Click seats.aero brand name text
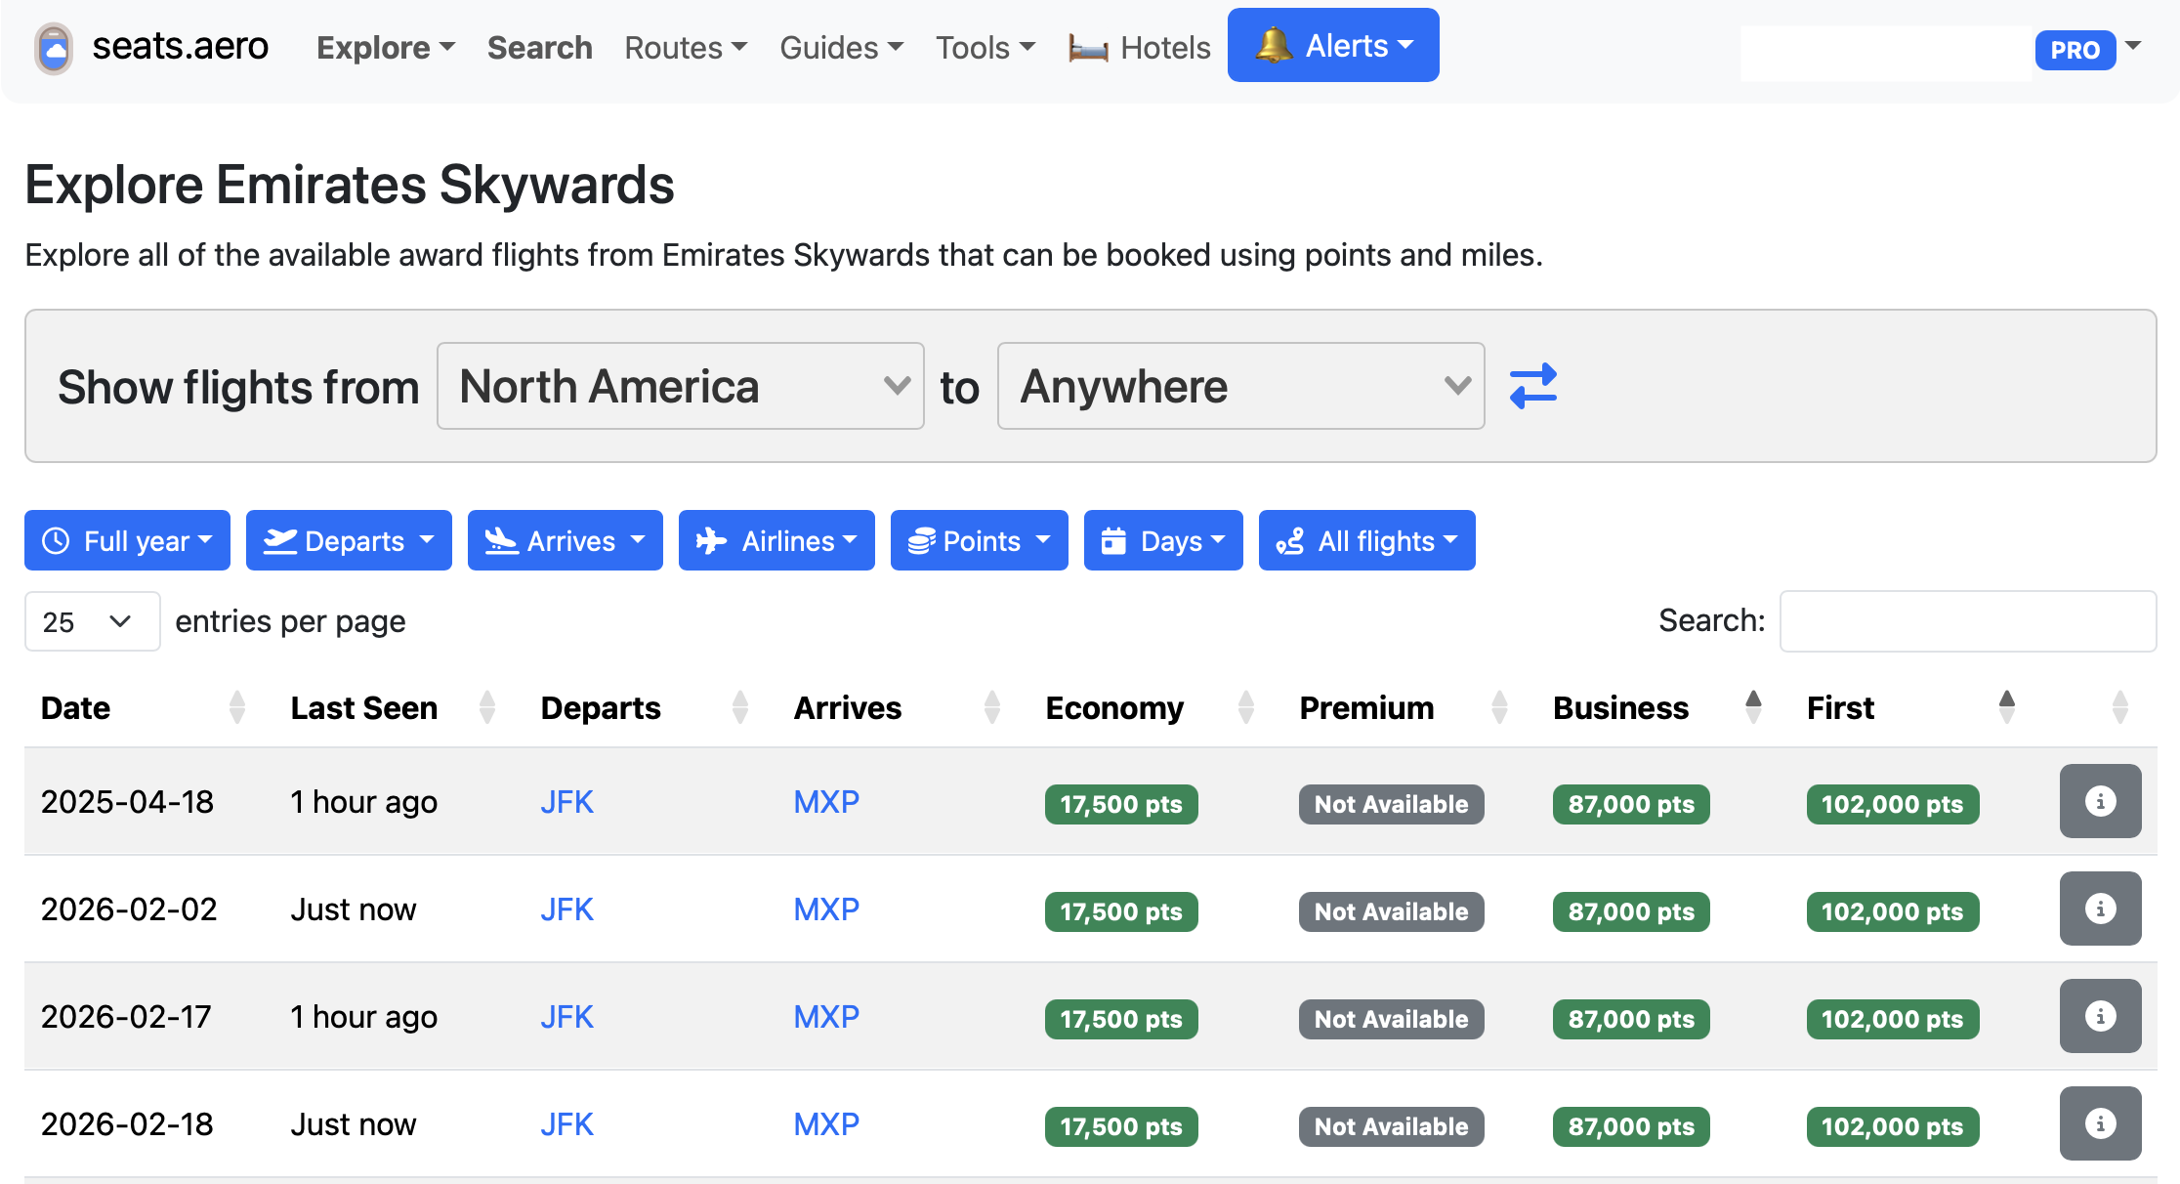Viewport: 2180px width, 1184px height. pyautogui.click(x=180, y=46)
